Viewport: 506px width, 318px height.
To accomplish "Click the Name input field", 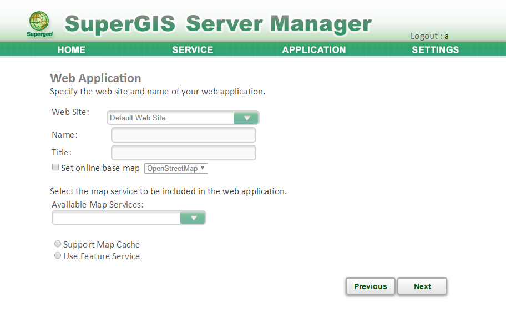I will click(x=184, y=135).
